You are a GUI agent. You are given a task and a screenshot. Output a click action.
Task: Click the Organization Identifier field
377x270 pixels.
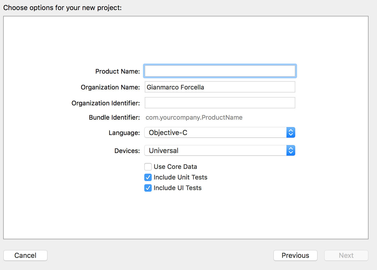220,103
